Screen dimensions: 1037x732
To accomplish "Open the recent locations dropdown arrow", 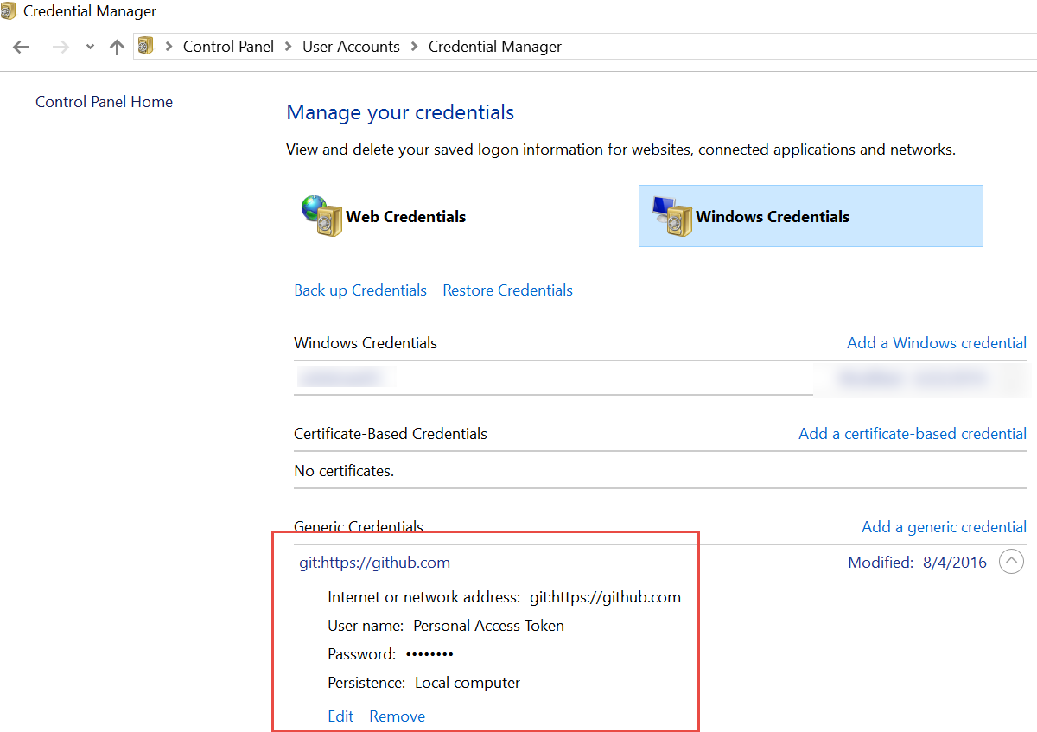I will click(x=90, y=48).
